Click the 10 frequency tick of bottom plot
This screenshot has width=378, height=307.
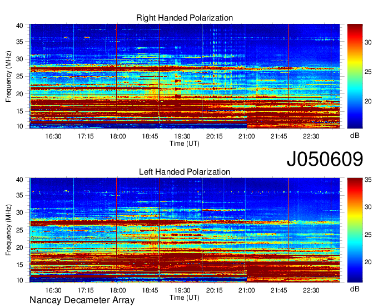point(19,280)
